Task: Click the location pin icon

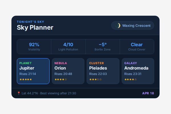Action: (19, 93)
